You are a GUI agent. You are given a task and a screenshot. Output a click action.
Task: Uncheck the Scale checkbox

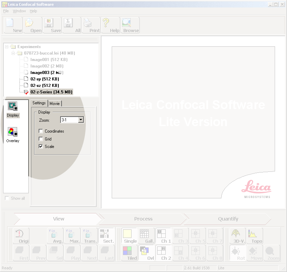click(x=41, y=147)
